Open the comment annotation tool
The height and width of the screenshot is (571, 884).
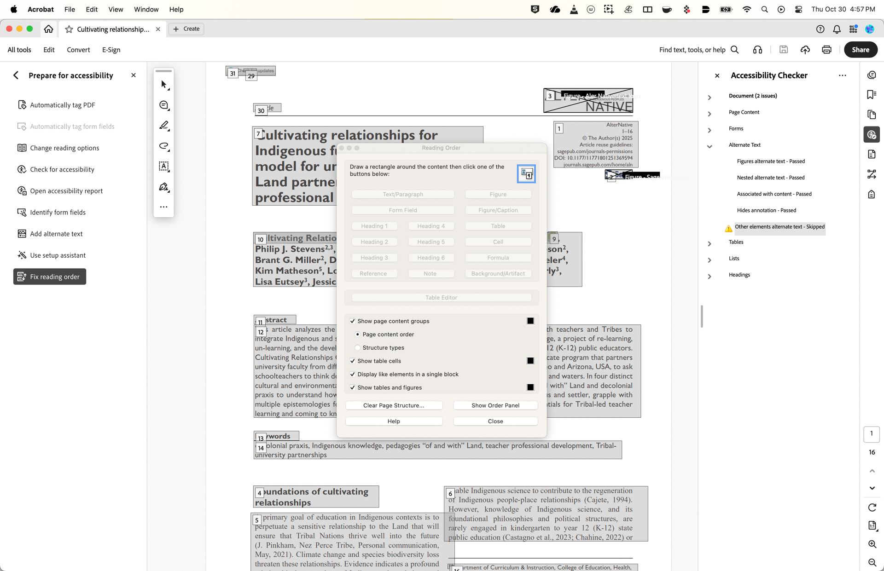click(x=163, y=105)
